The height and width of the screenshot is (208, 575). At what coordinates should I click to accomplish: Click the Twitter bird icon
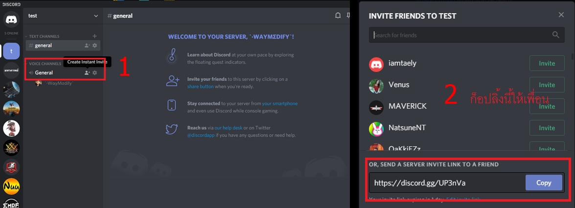click(x=172, y=130)
